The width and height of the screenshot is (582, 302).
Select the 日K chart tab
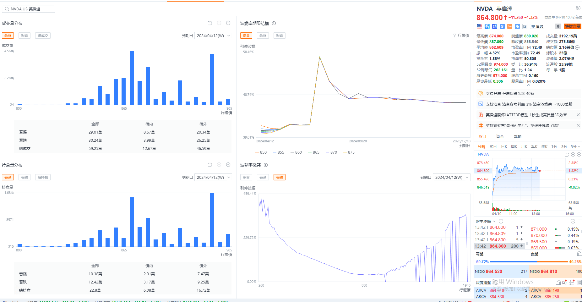click(504, 147)
